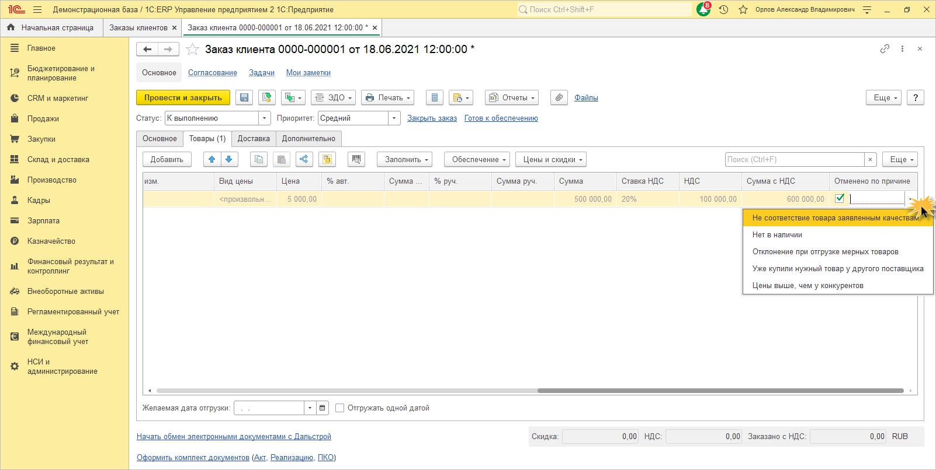
Task: Get link to this document icon
Action: (x=885, y=49)
